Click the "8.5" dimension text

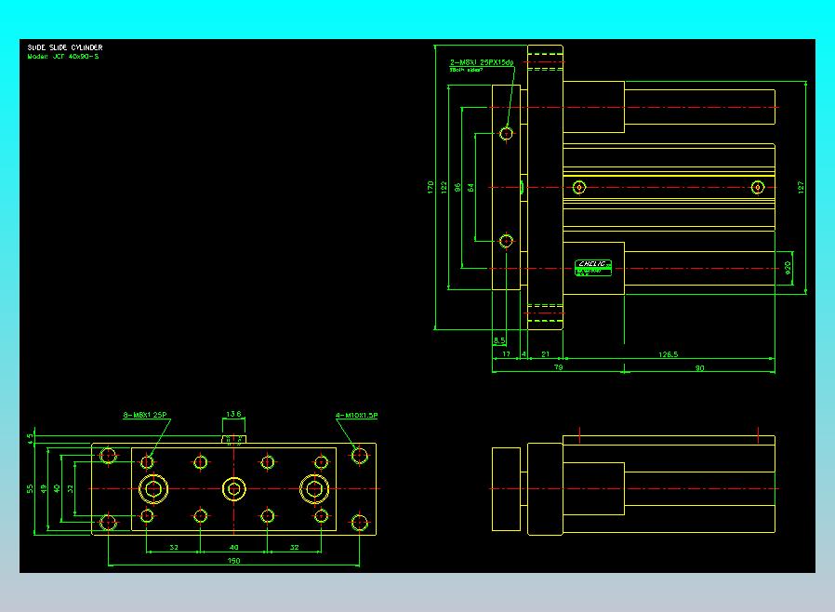pyautogui.click(x=499, y=340)
